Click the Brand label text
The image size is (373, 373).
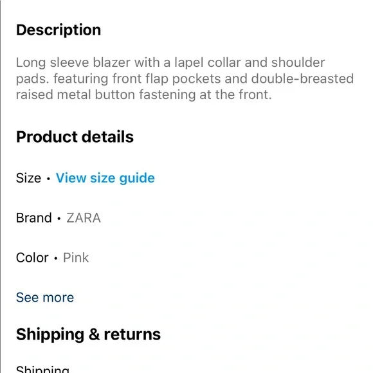tap(34, 218)
